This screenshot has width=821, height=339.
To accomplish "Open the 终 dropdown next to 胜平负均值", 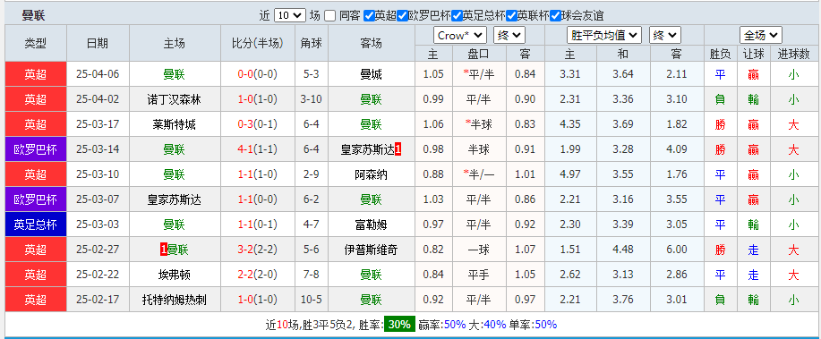I will coord(665,36).
